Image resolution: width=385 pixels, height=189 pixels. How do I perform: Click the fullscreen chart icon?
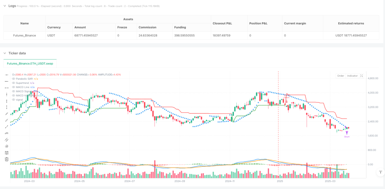[362, 76]
